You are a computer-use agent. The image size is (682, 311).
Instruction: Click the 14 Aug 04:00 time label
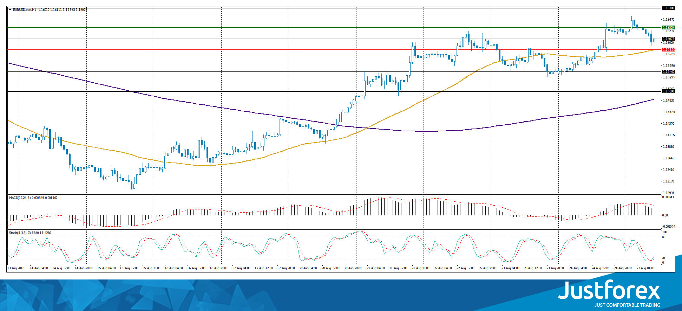[39, 268]
